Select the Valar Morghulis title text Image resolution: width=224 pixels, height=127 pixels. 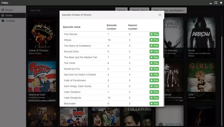(x=72, y=98)
